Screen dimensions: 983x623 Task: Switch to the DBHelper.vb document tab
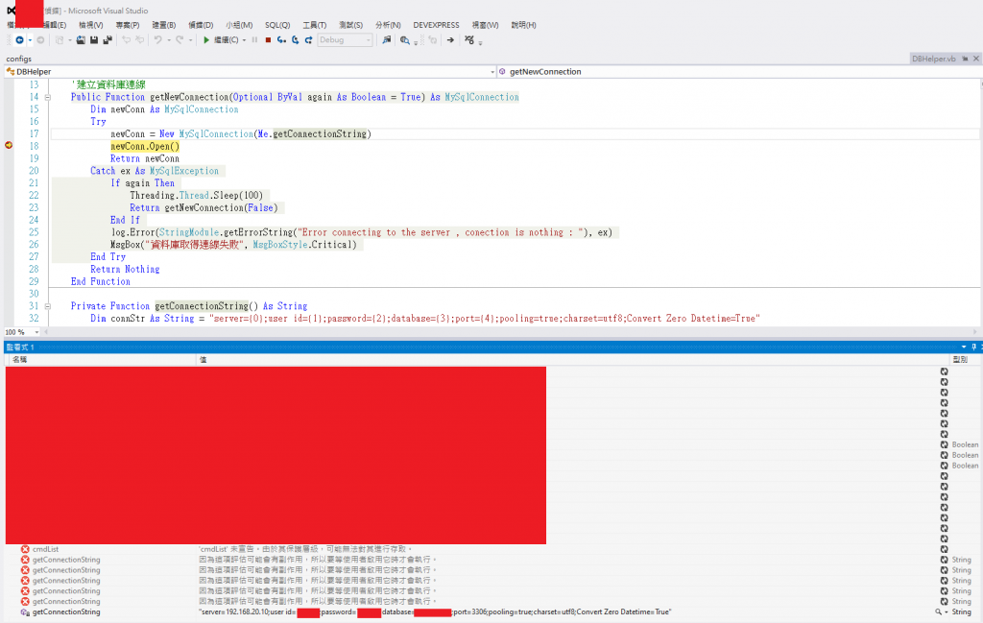[933, 59]
